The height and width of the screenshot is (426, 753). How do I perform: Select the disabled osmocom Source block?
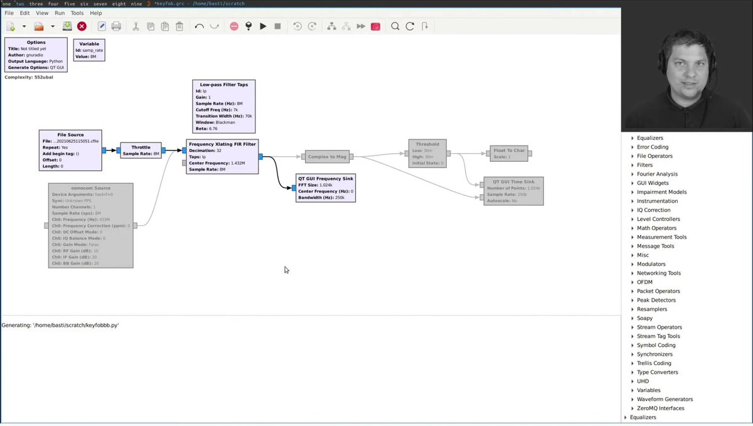click(x=91, y=225)
